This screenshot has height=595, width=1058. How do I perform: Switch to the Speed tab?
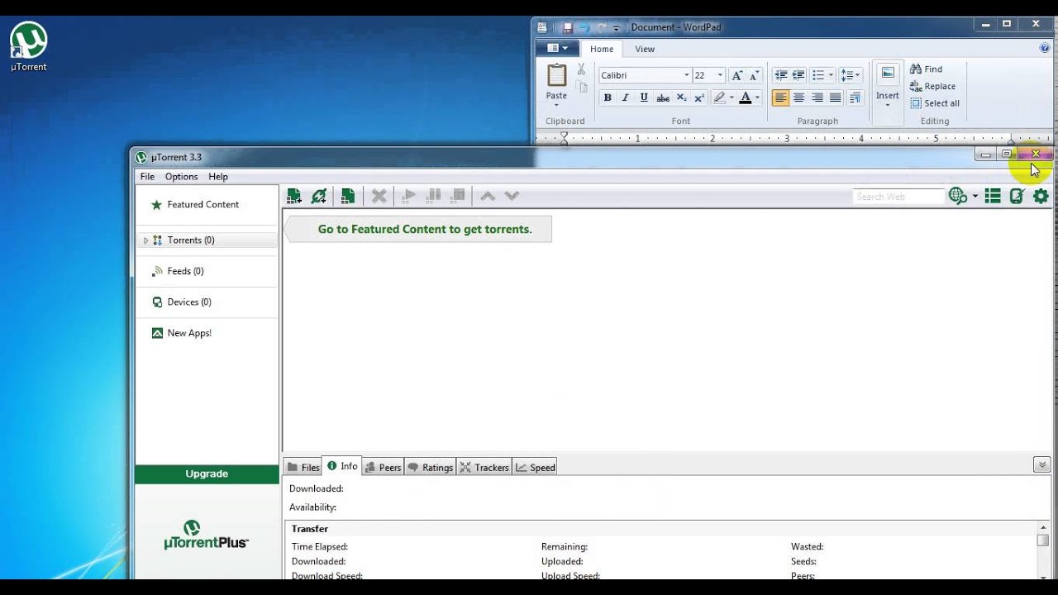535,468
